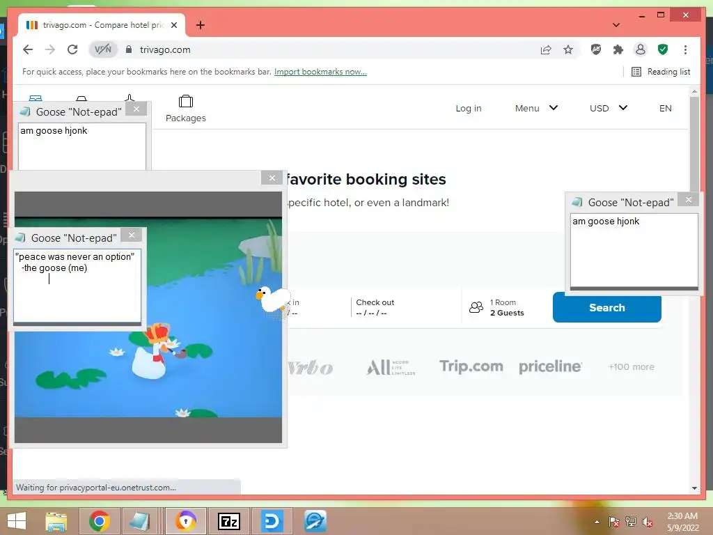Image resolution: width=713 pixels, height=535 pixels.
Task: Open Action Center flag tray icon
Action: point(614,522)
